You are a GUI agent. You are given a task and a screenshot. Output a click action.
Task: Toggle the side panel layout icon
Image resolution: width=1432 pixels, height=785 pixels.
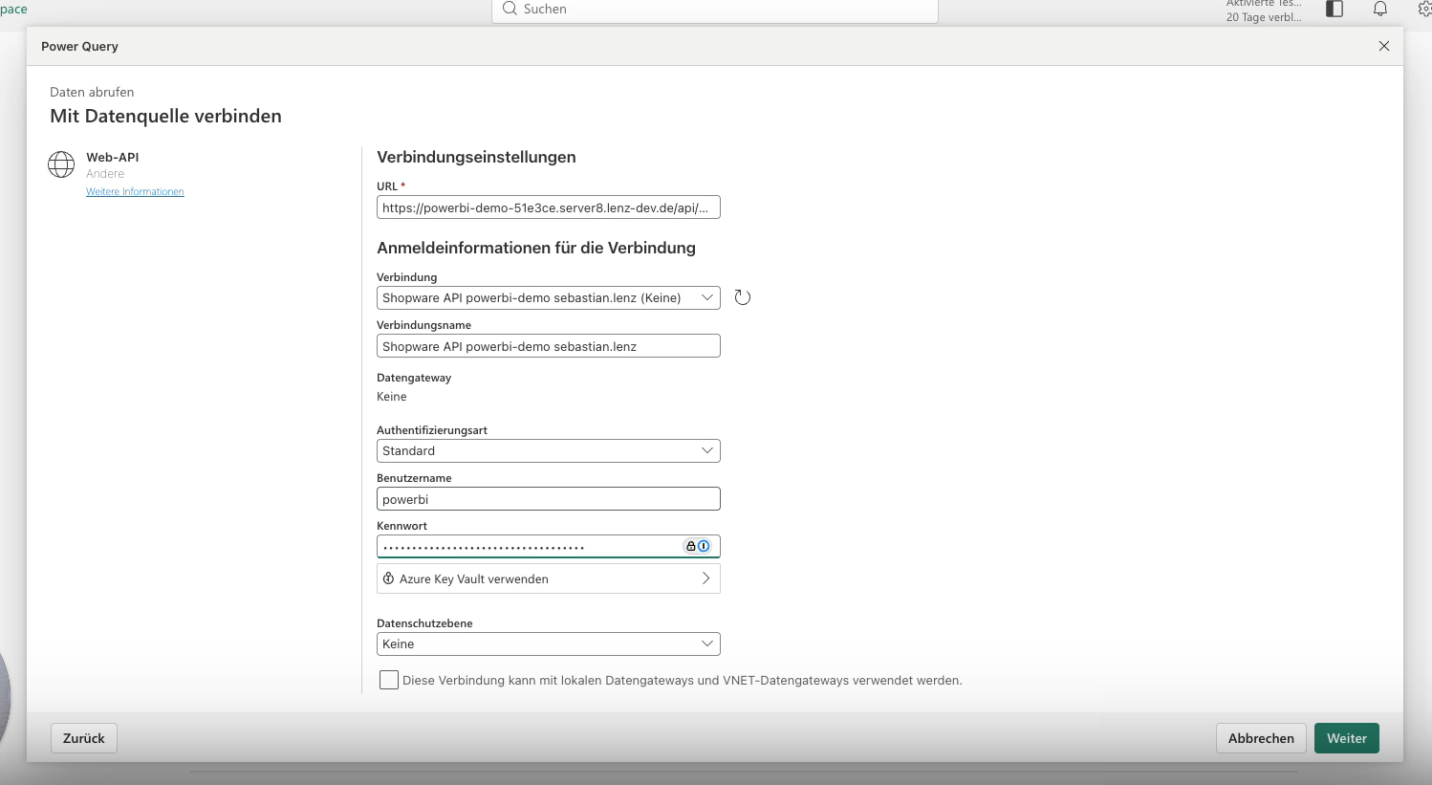coord(1334,9)
